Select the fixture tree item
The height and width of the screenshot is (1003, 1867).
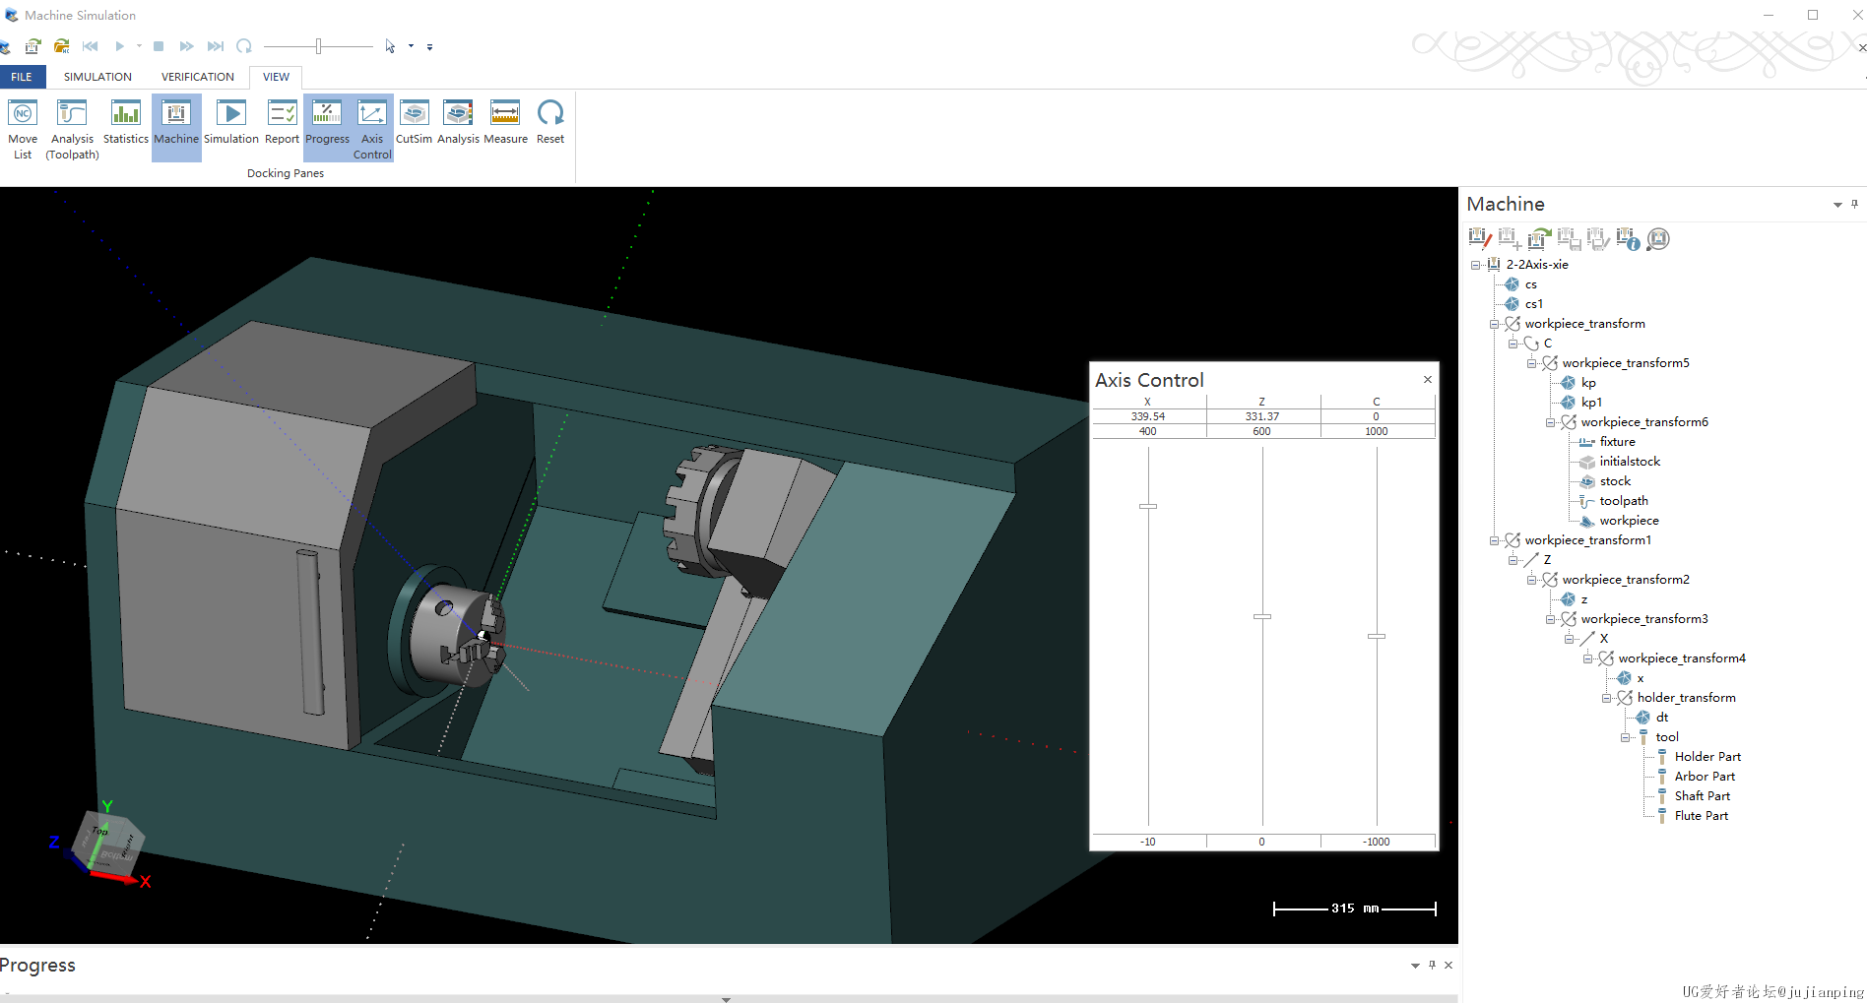point(1617,442)
